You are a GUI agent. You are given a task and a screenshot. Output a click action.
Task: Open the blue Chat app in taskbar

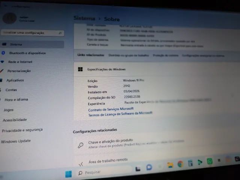tap(149, 167)
